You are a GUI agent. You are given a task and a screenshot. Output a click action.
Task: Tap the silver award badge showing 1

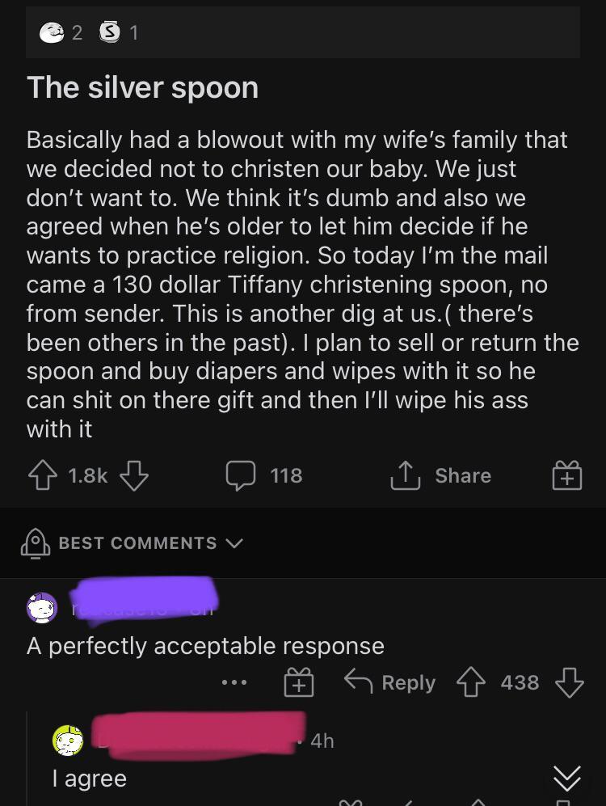tap(109, 32)
